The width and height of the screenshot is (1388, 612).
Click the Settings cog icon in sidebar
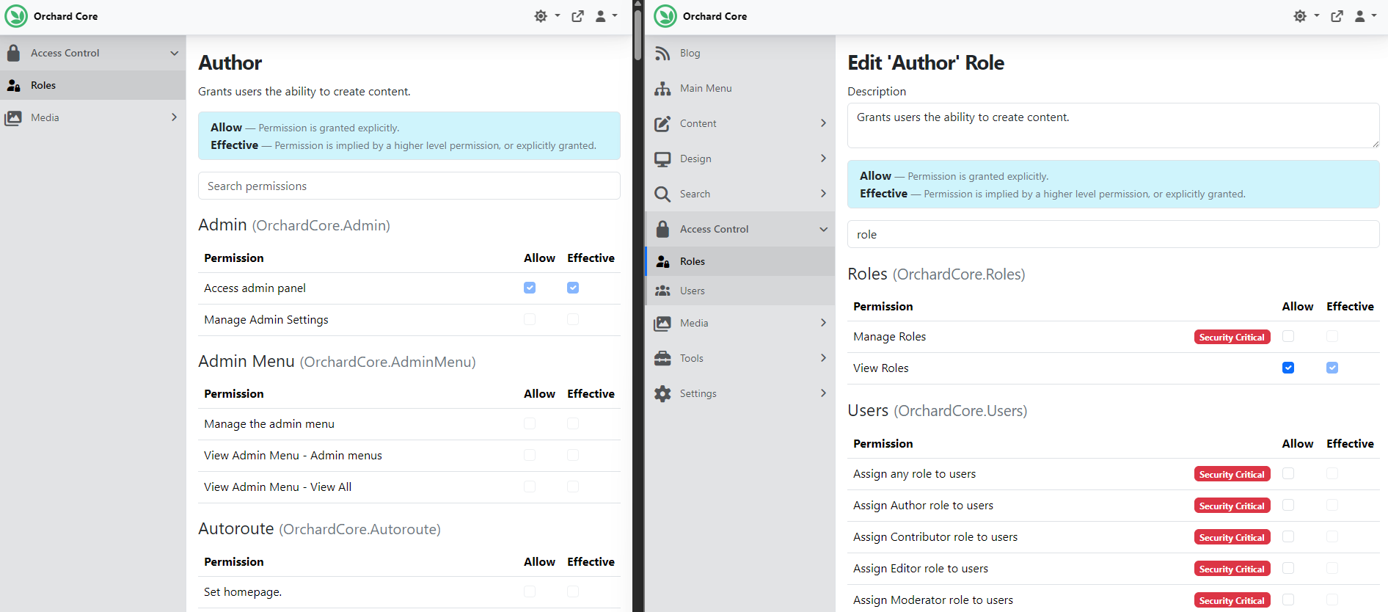pyautogui.click(x=662, y=393)
